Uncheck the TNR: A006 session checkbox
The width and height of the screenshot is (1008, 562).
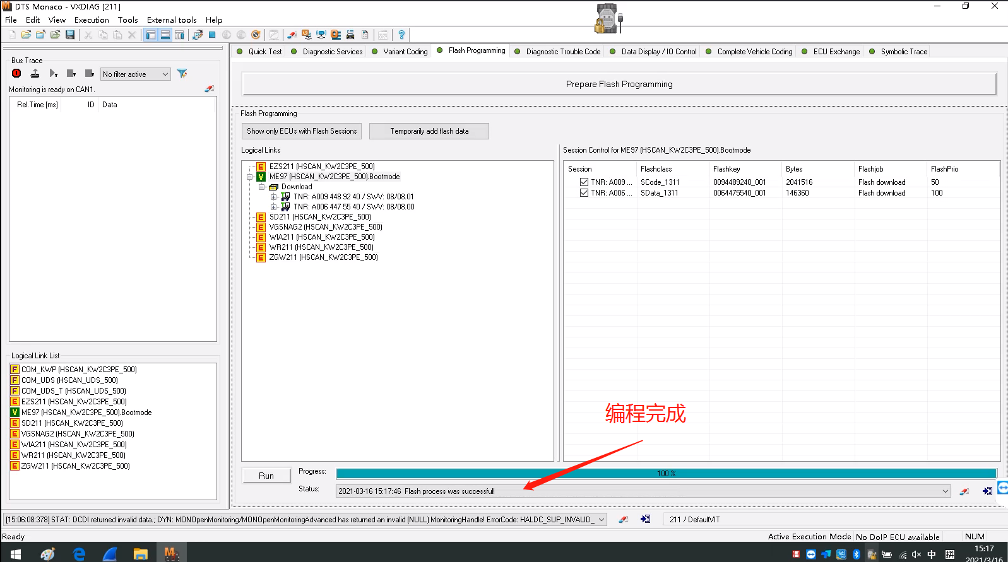(x=584, y=193)
